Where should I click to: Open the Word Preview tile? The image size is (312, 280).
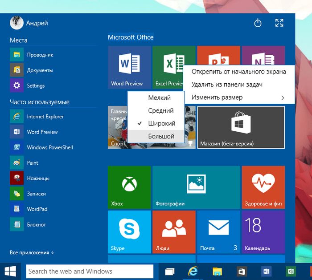click(129, 67)
